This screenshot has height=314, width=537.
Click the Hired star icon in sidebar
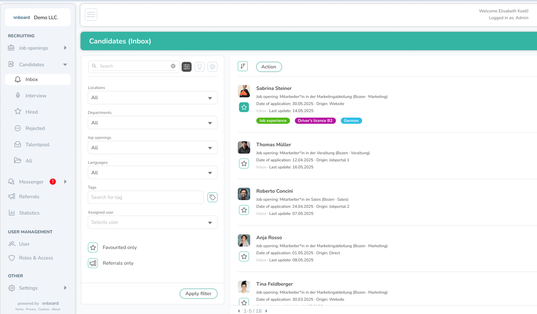tap(18, 112)
